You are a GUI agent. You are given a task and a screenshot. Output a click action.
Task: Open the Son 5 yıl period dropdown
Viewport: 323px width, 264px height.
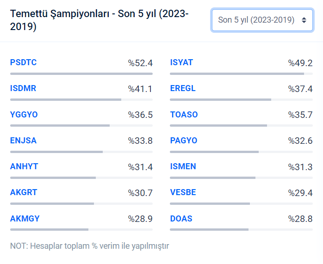262,20
